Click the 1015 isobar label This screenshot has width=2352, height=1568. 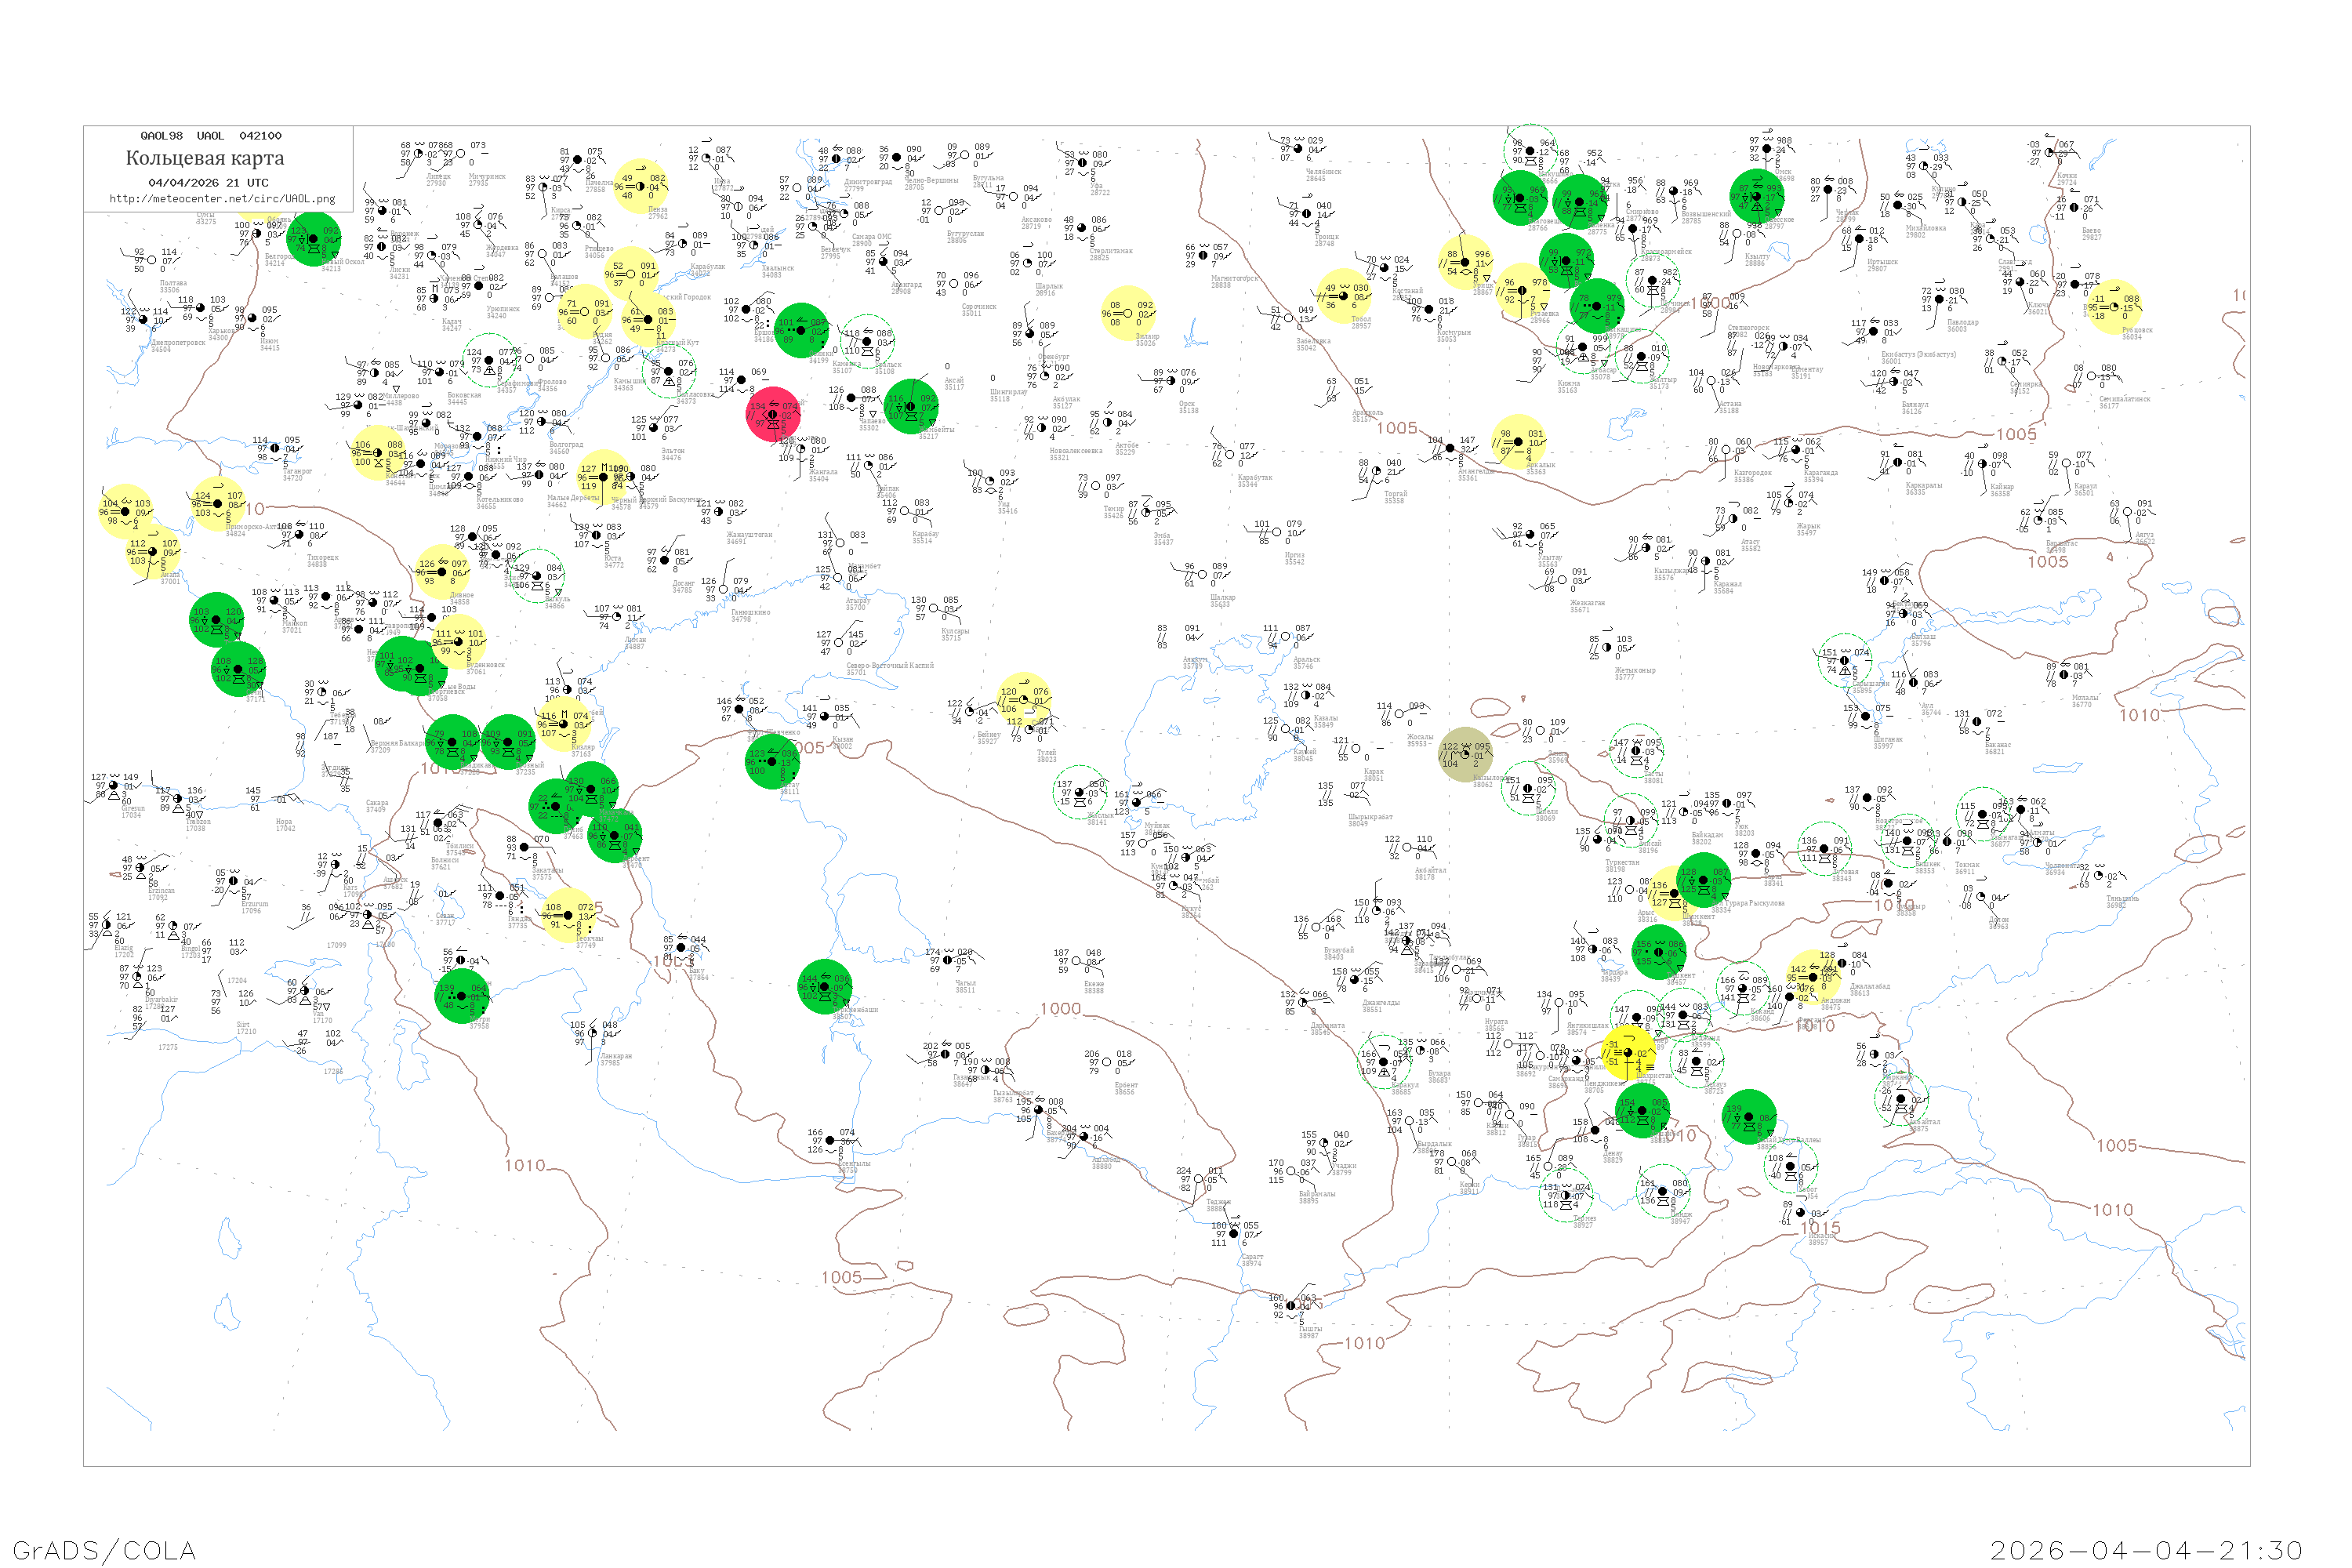pos(1820,1229)
